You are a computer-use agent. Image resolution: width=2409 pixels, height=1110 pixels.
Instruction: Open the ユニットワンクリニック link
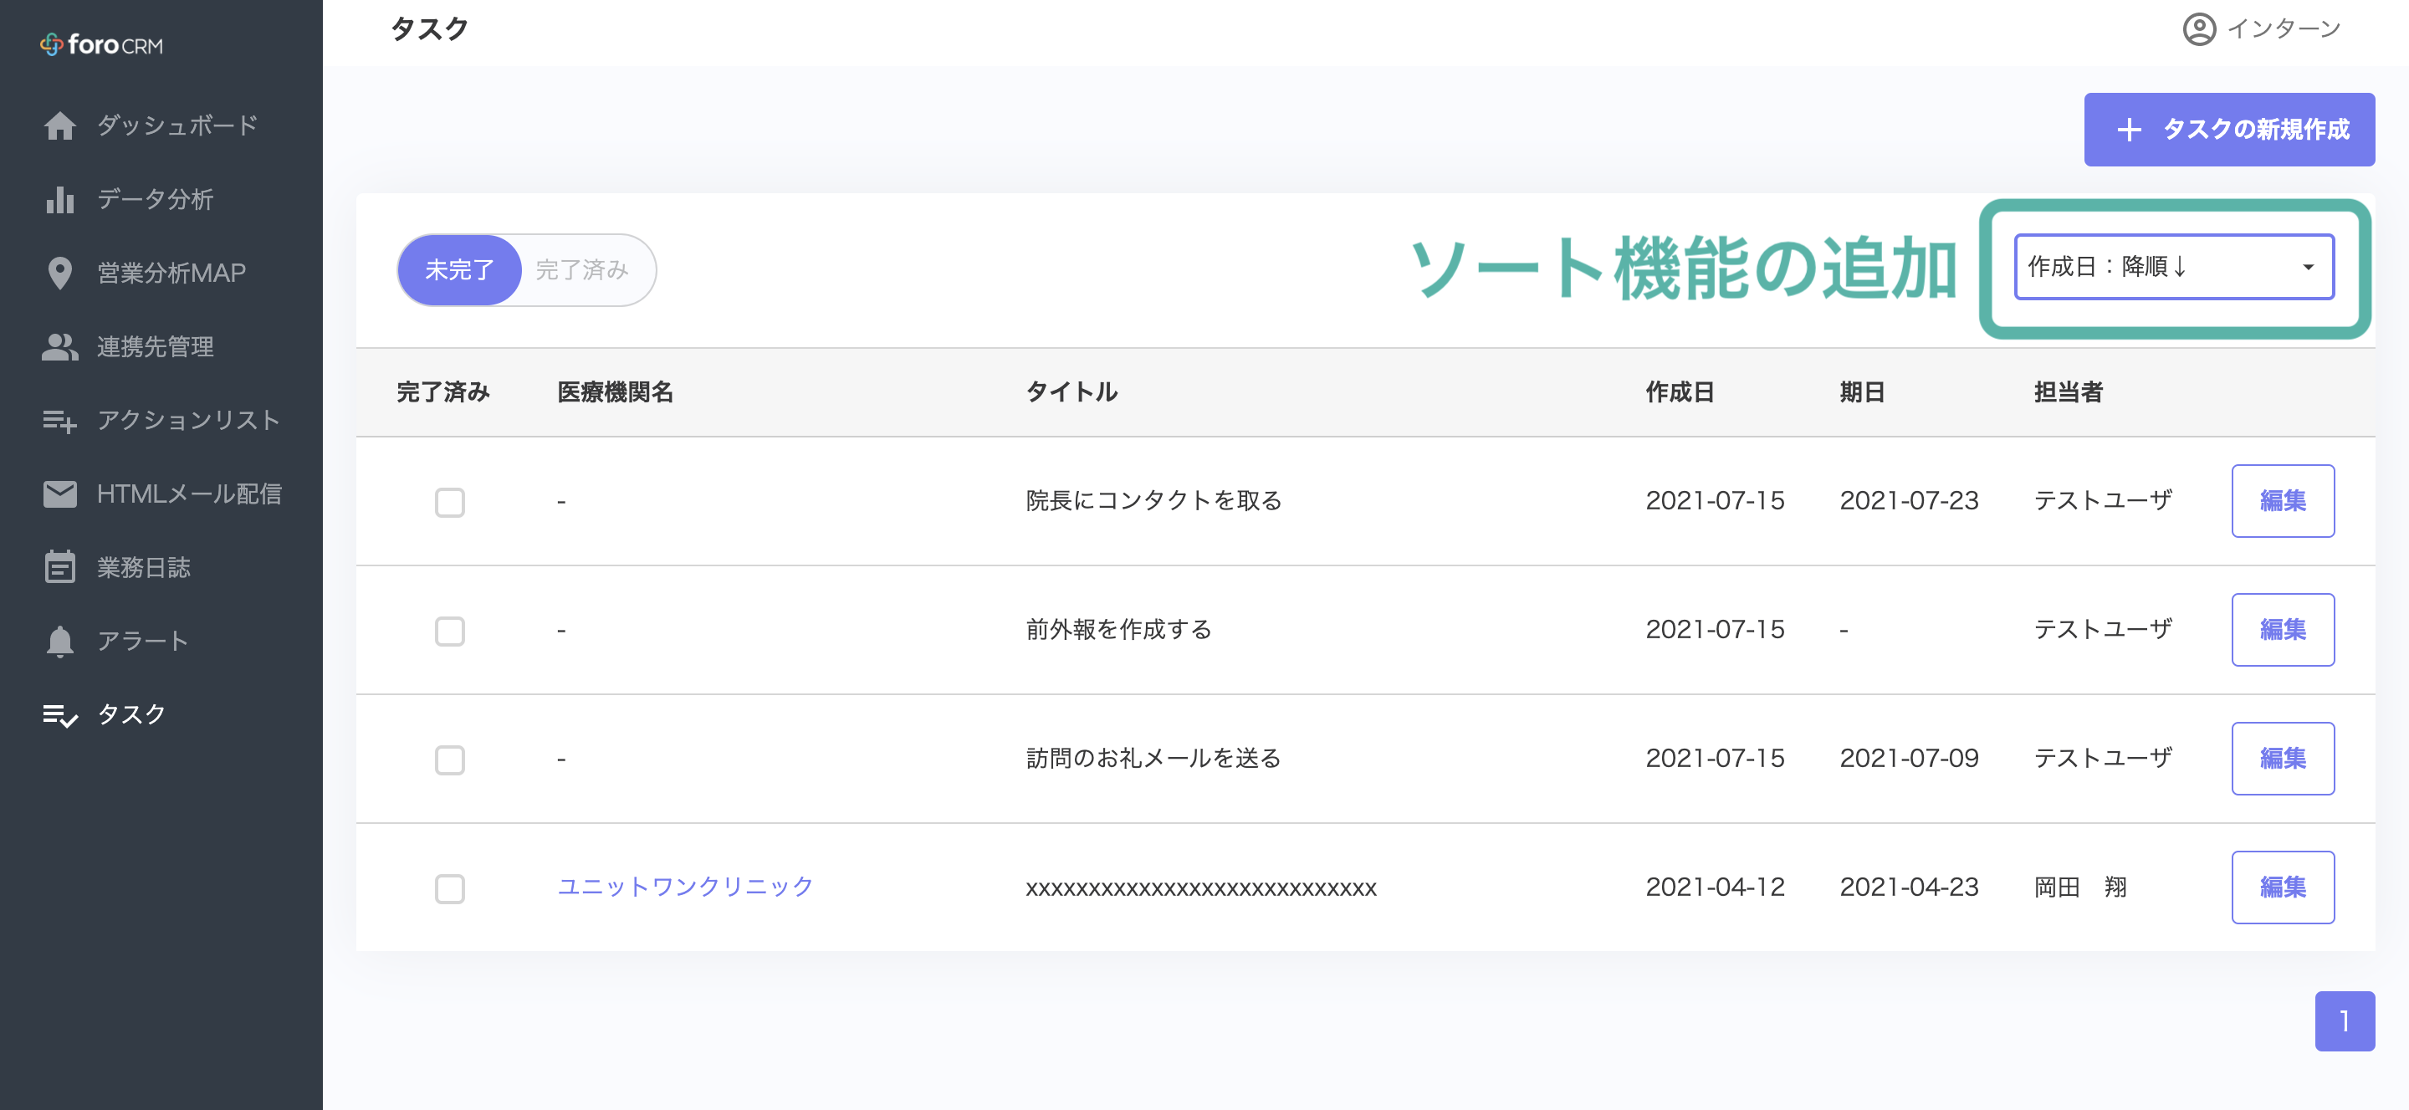(x=686, y=887)
